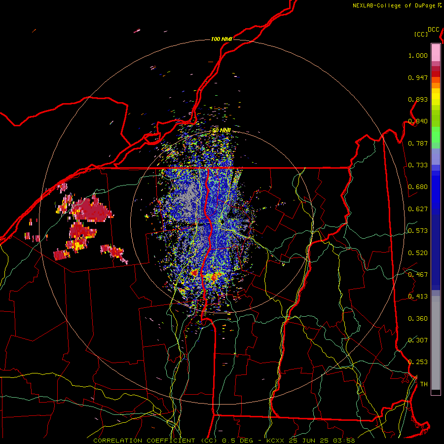Pick the bright green segment of color bar

pyautogui.click(x=436, y=135)
